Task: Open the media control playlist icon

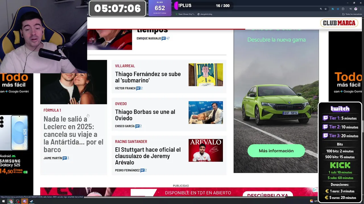Action: pyautogui.click(x=351, y=9)
